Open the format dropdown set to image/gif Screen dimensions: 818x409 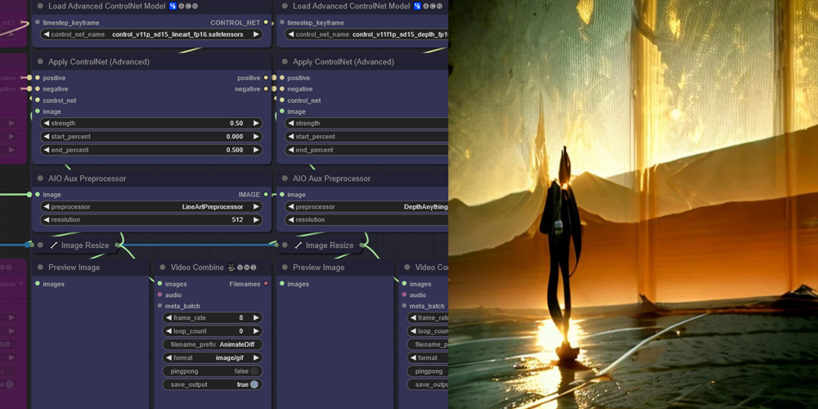pos(213,358)
